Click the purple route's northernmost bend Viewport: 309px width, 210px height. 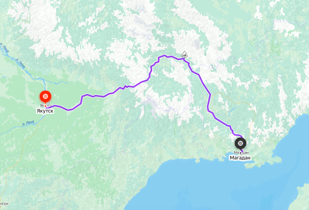pyautogui.click(x=164, y=56)
